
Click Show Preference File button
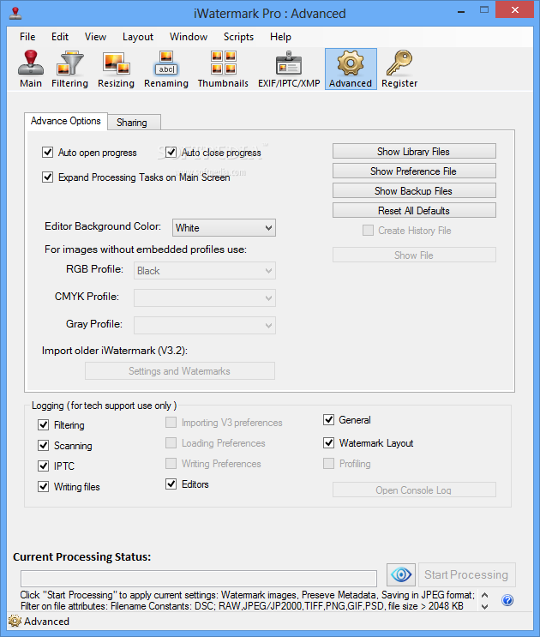tap(414, 171)
